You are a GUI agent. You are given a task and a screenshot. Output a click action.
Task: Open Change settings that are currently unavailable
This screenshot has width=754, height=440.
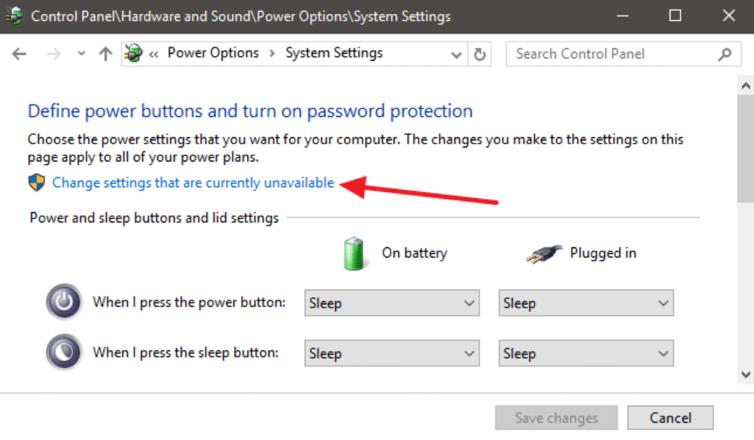(x=193, y=183)
